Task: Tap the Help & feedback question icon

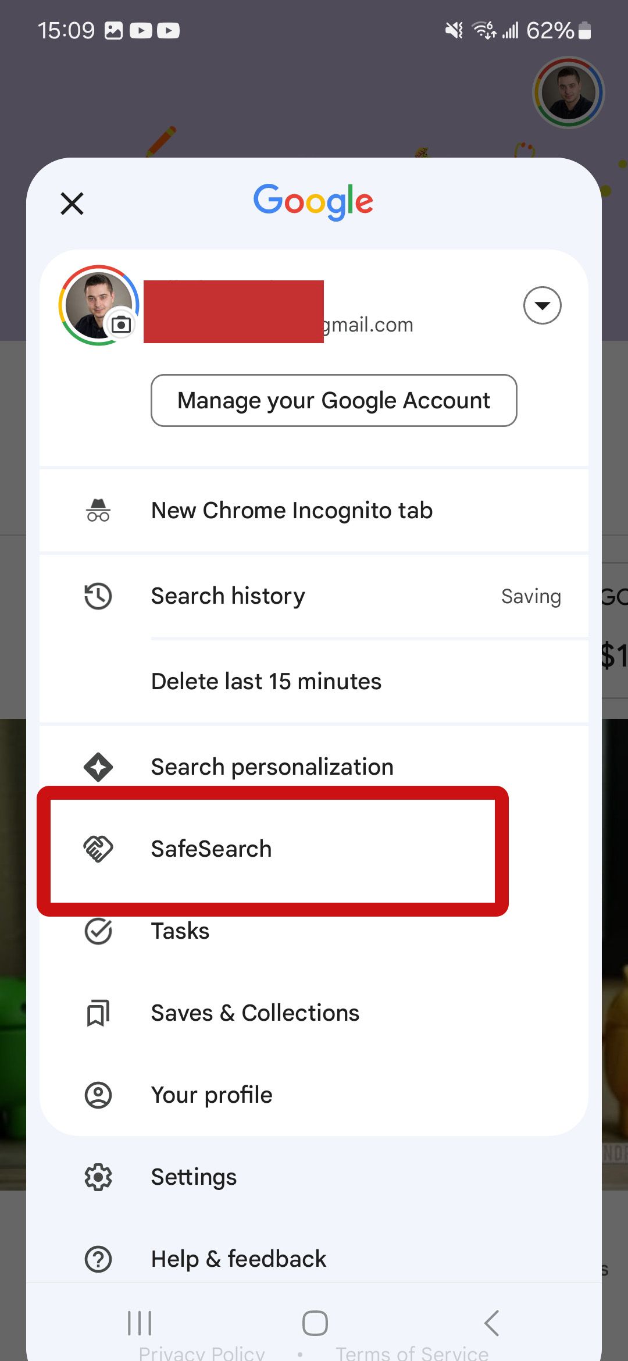Action: pyautogui.click(x=98, y=1258)
